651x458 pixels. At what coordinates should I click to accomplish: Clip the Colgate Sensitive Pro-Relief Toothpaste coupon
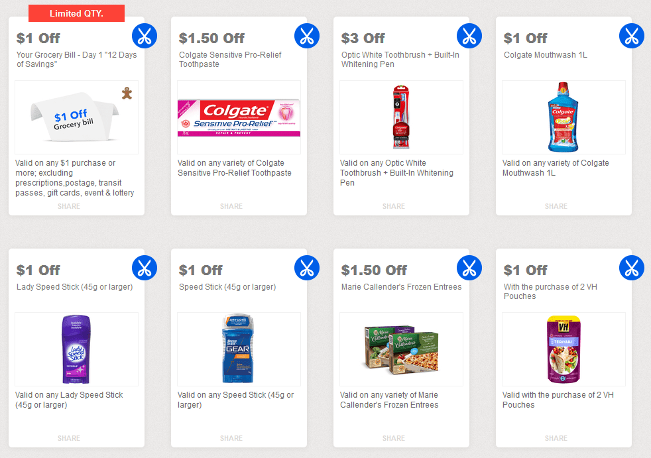[307, 36]
